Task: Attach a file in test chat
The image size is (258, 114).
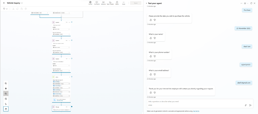Action: click(246, 105)
